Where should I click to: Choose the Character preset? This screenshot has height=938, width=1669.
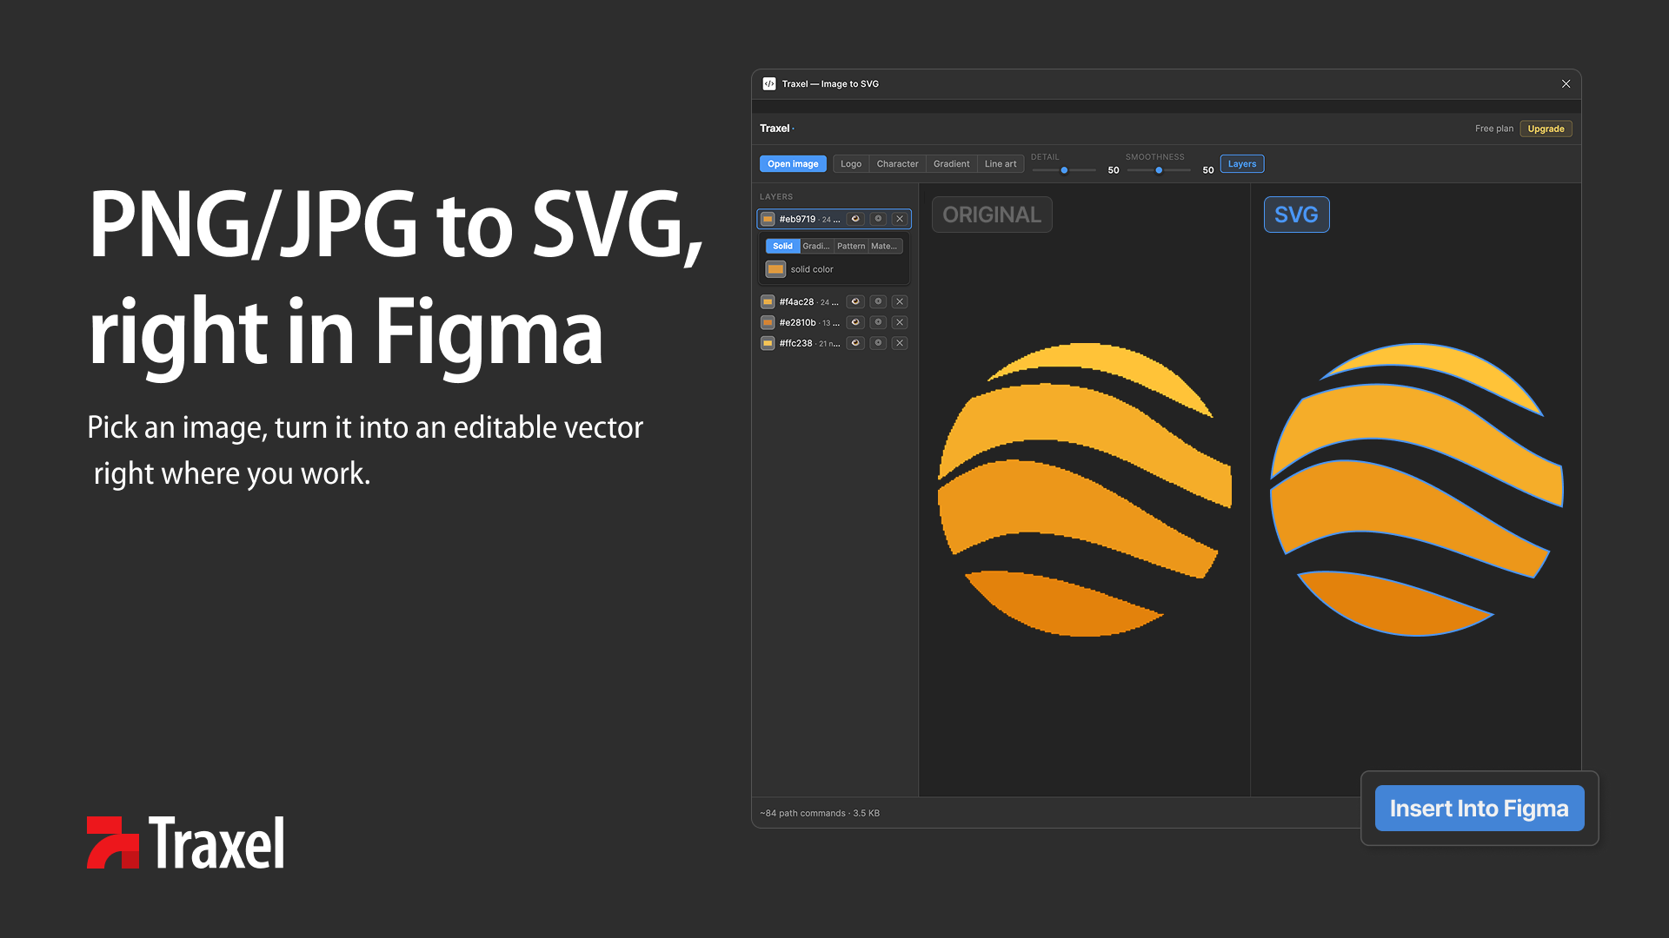(x=897, y=164)
